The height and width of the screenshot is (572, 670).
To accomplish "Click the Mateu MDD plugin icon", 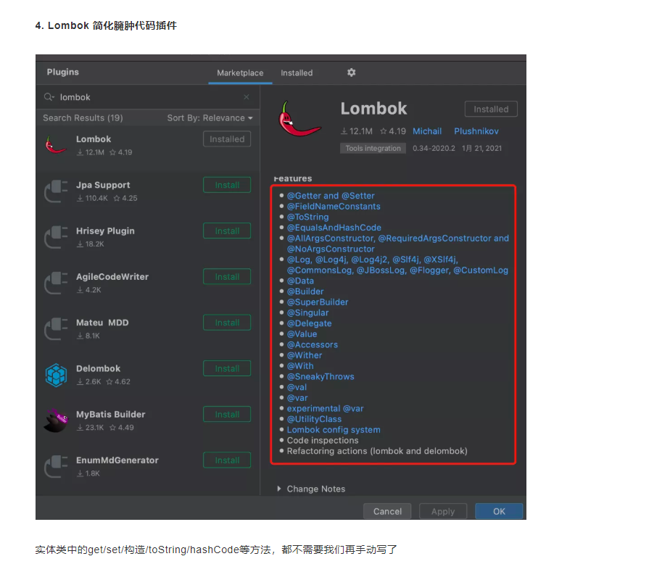I will point(56,328).
